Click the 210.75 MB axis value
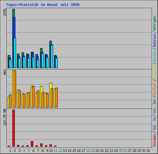Viewport: 158px width, 154px height. [x=5, y=117]
